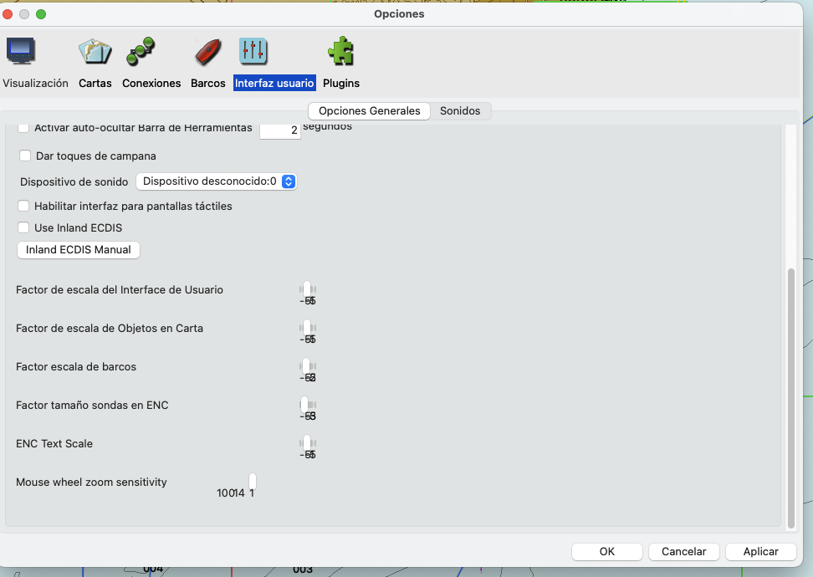Adjust the Factor escala de barcos slider
Image resolution: width=813 pixels, height=577 pixels.
click(x=307, y=366)
